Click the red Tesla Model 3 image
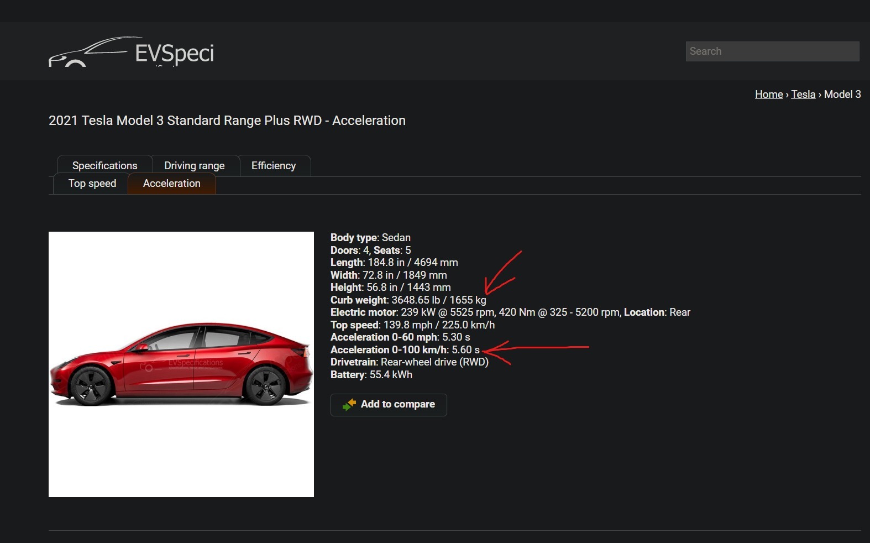Screen dimensions: 870x543 (x=181, y=364)
